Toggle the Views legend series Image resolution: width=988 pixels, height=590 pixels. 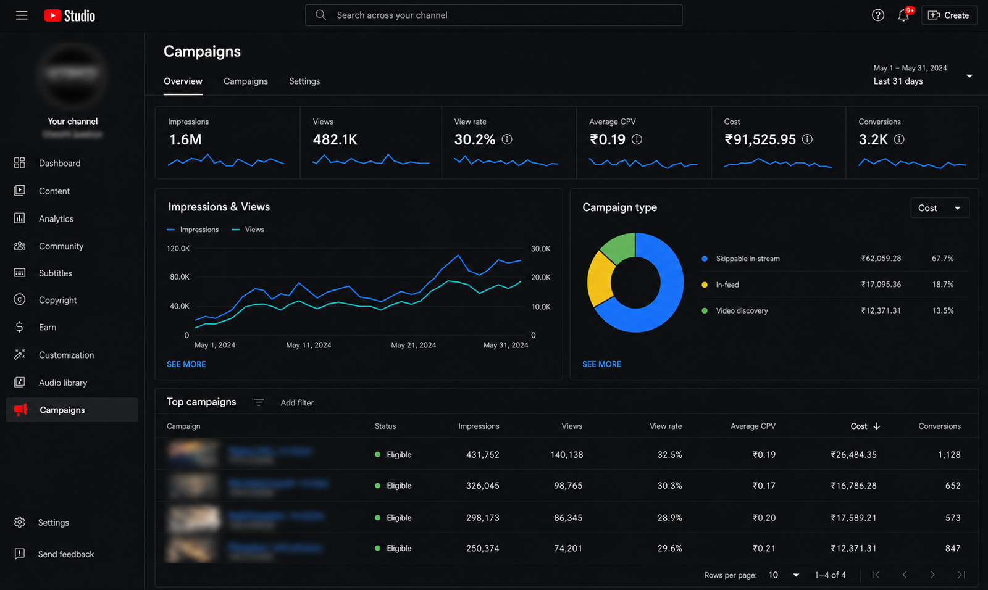(x=248, y=230)
